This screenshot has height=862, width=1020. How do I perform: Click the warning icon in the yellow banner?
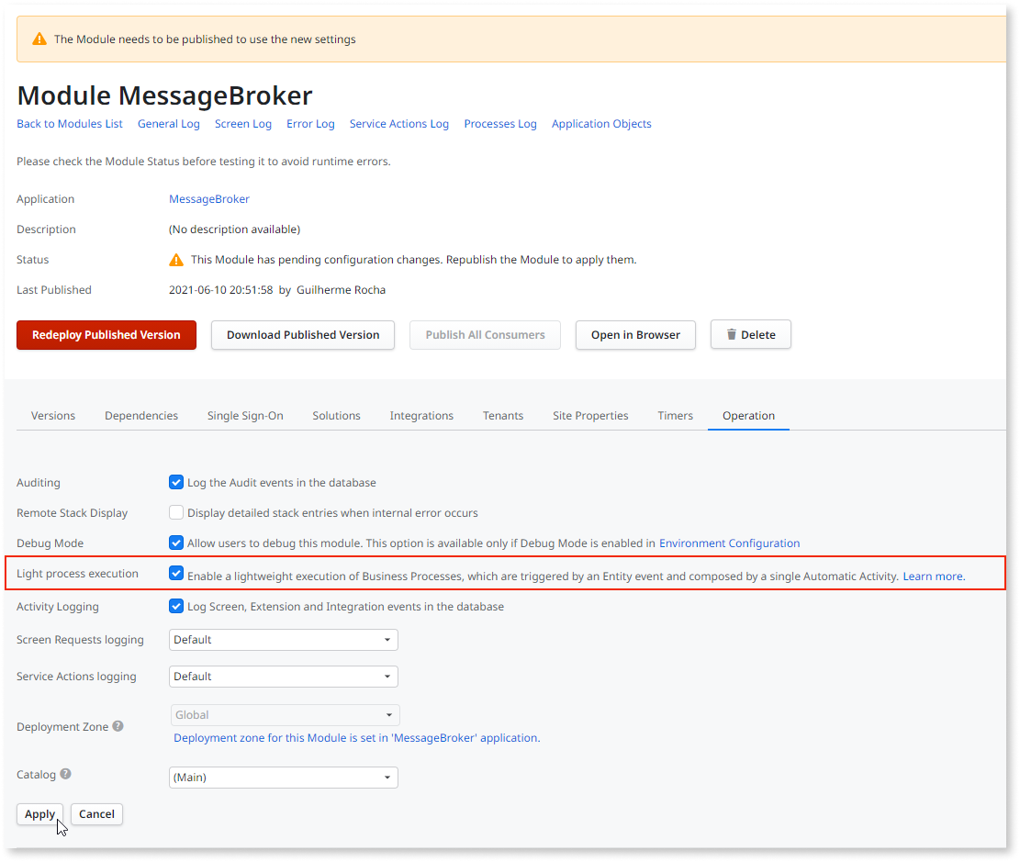pyautogui.click(x=39, y=39)
